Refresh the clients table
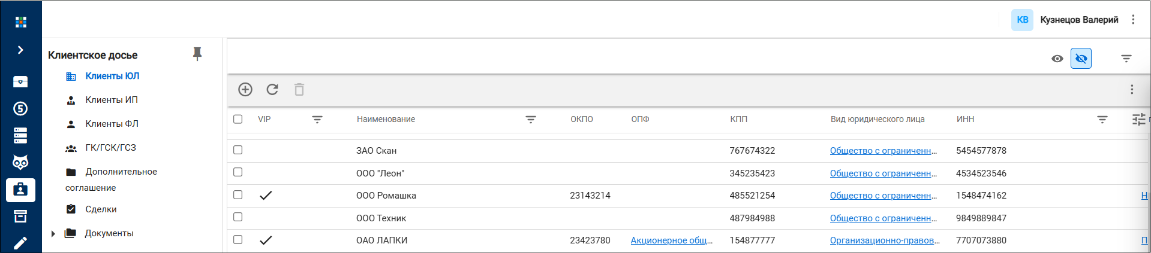Image resolution: width=1151 pixels, height=253 pixels. coord(272,90)
